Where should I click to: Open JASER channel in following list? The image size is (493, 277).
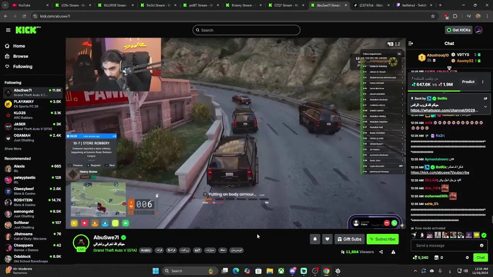(x=32, y=127)
